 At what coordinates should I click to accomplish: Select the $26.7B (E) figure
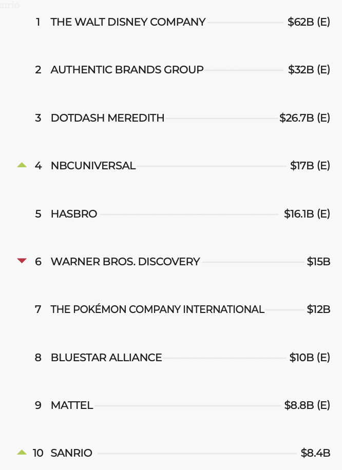point(305,118)
